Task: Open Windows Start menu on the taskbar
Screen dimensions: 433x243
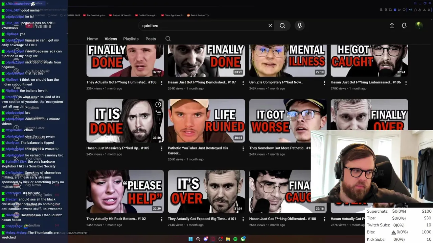Action: pyautogui.click(x=190, y=239)
